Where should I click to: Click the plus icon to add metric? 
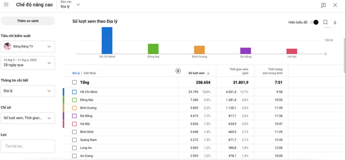point(178,71)
